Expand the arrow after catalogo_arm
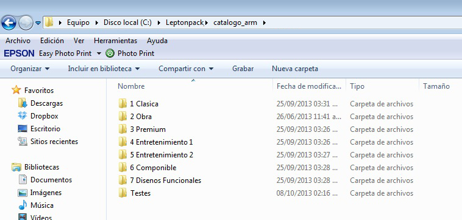The width and height of the screenshot is (462, 220). 265,22
